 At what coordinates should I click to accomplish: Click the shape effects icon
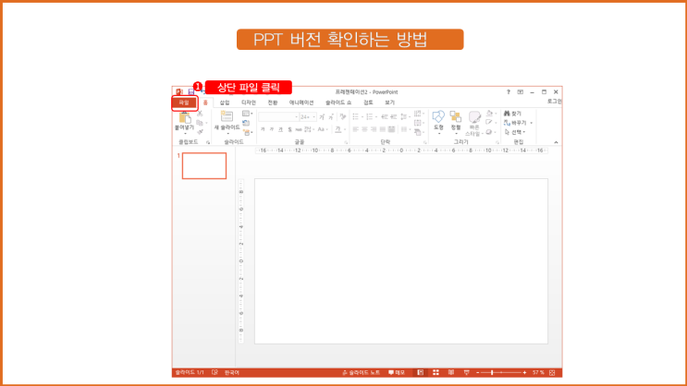click(x=489, y=132)
